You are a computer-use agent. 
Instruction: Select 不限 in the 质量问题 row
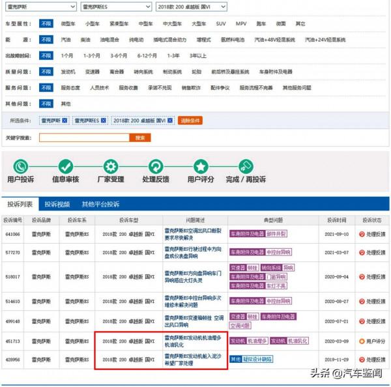click(46, 72)
